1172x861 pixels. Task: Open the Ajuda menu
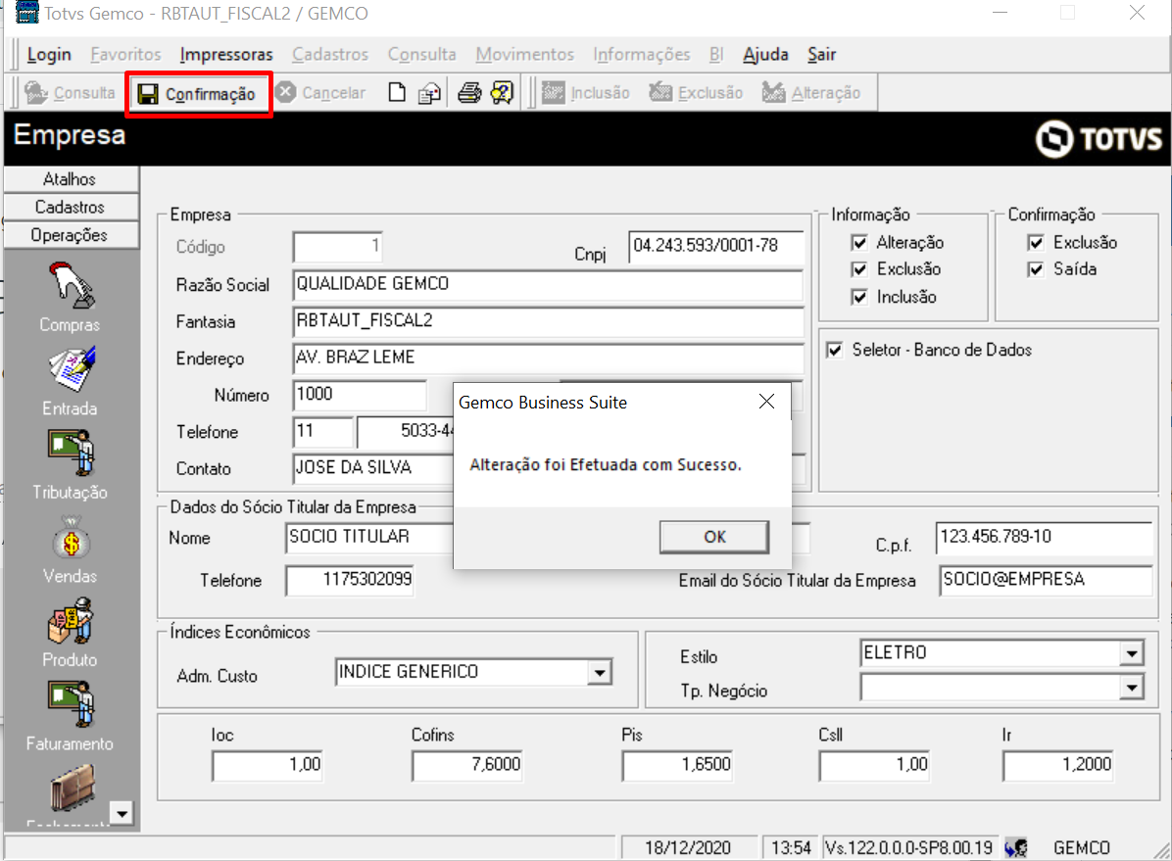(765, 55)
